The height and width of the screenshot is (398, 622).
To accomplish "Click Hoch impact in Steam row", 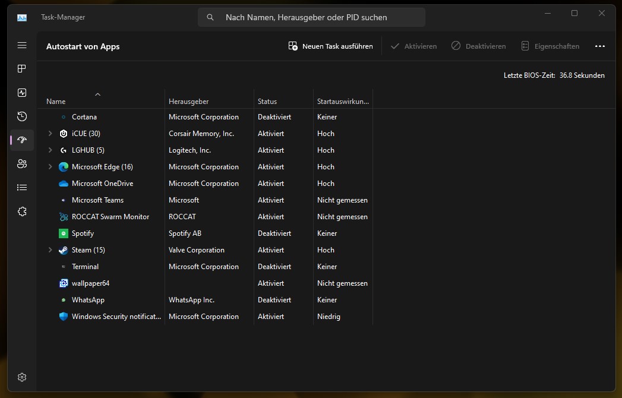I will coord(326,250).
